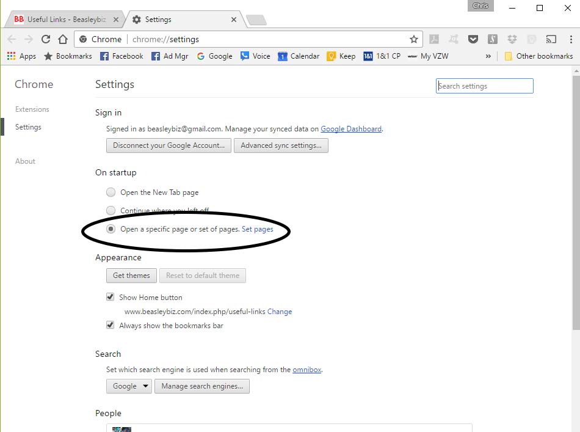Uncheck Show Home button
Image resolution: width=580 pixels, height=432 pixels.
tap(111, 297)
